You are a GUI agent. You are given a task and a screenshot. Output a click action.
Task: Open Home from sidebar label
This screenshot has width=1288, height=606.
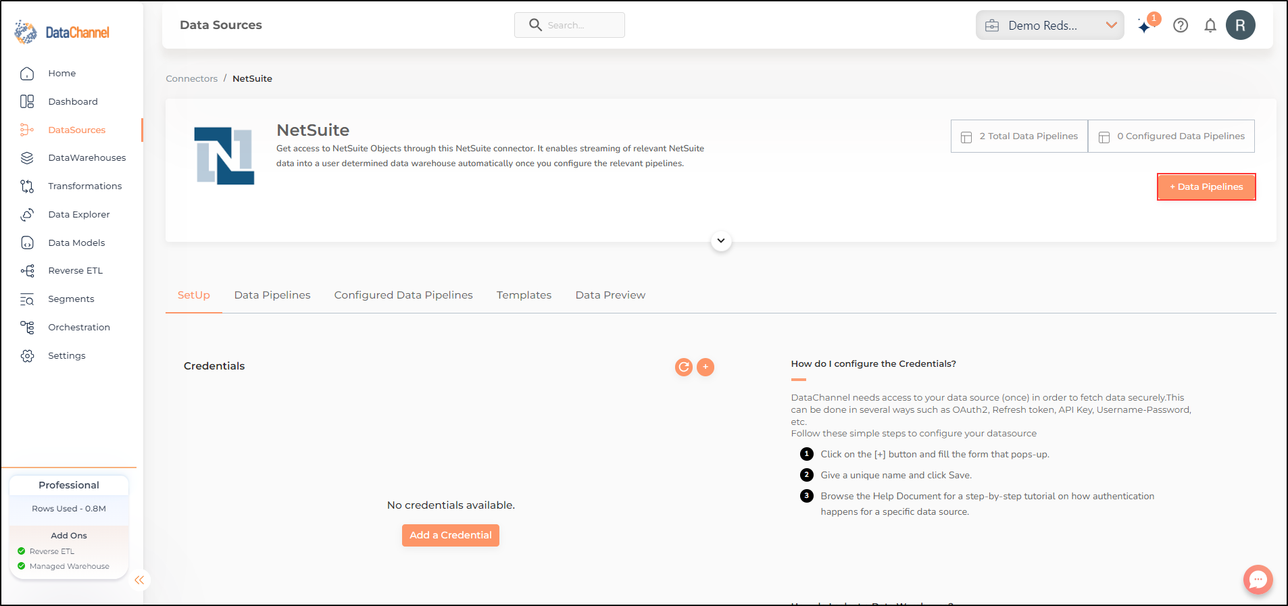62,73
